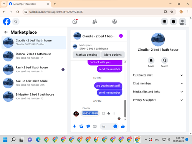
Task: Click the highlighted 5625514920 message text
Action: tap(90, 113)
